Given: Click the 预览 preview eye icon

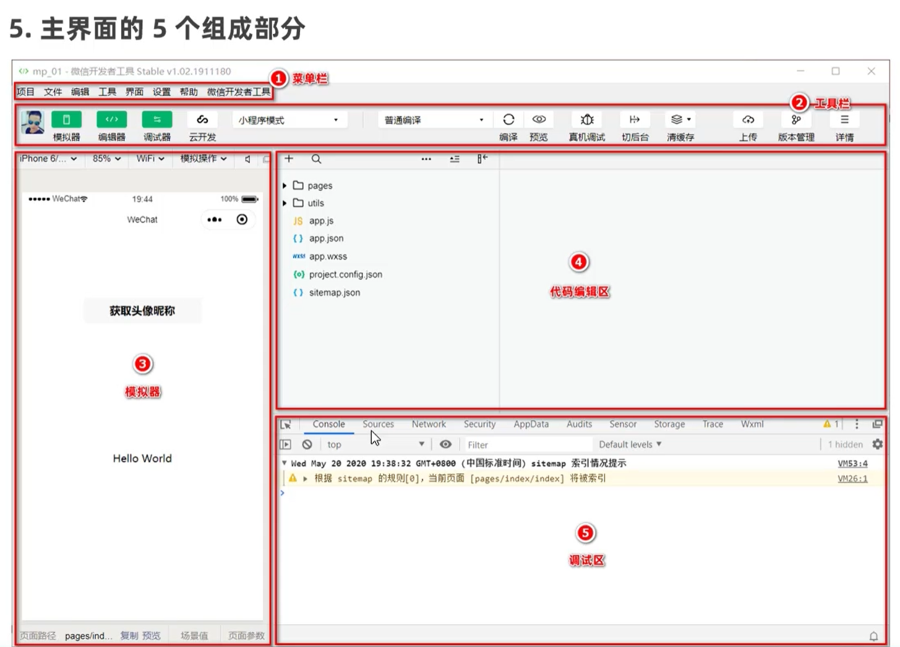Looking at the screenshot, I should [539, 119].
